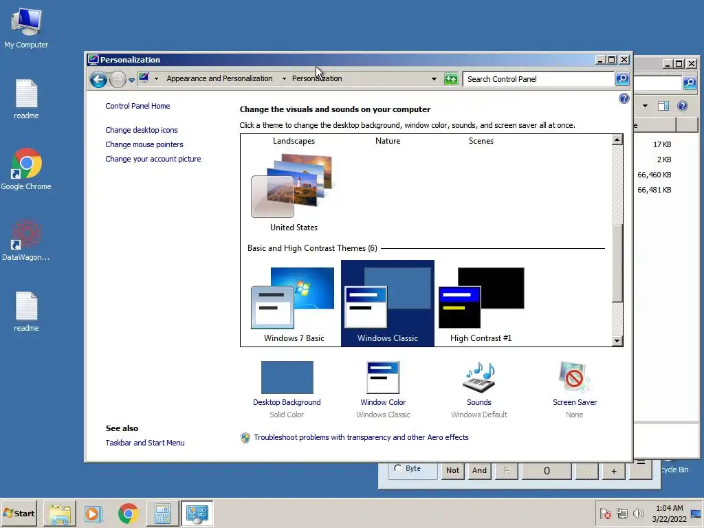Select the Byte radio button in Calculator
704x528 pixels.
[398, 468]
